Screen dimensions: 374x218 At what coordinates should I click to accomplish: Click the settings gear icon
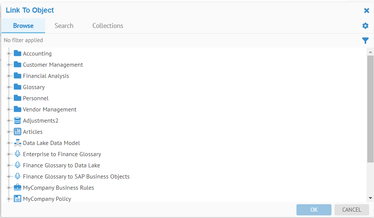coord(365,26)
